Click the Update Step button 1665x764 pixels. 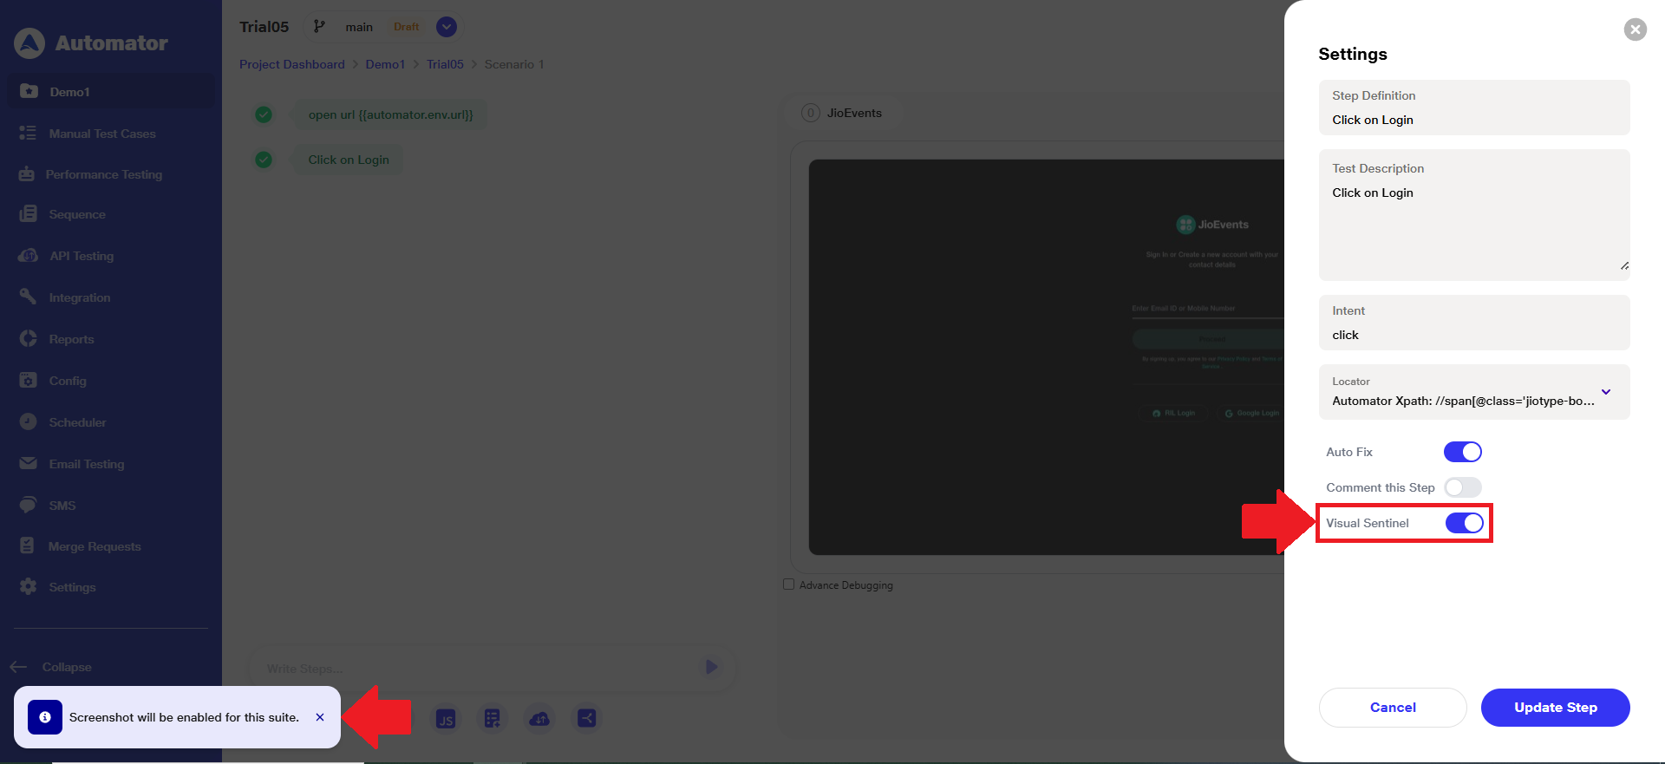[1555, 708]
